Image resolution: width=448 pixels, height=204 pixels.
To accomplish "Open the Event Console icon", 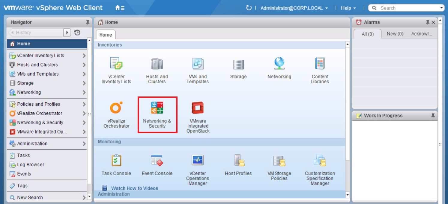I will (157, 160).
